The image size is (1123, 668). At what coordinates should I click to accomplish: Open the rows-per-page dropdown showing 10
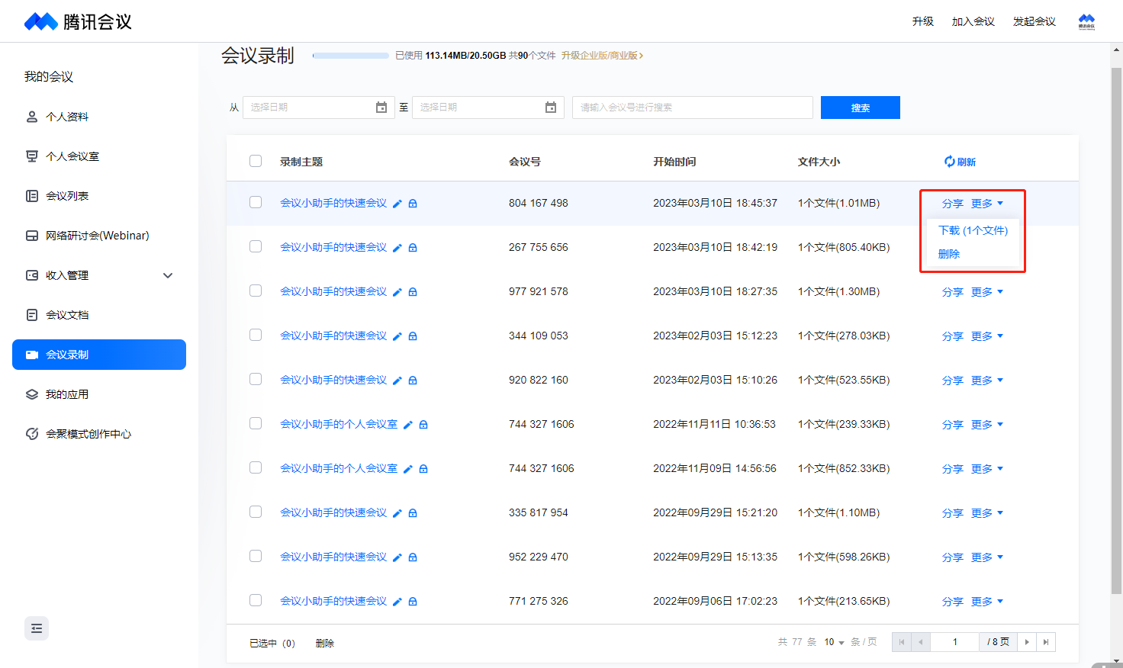click(x=834, y=642)
